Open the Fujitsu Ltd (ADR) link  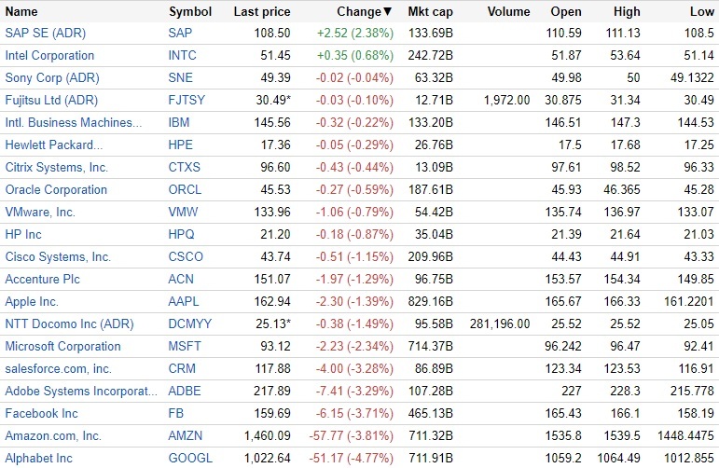tap(51, 101)
